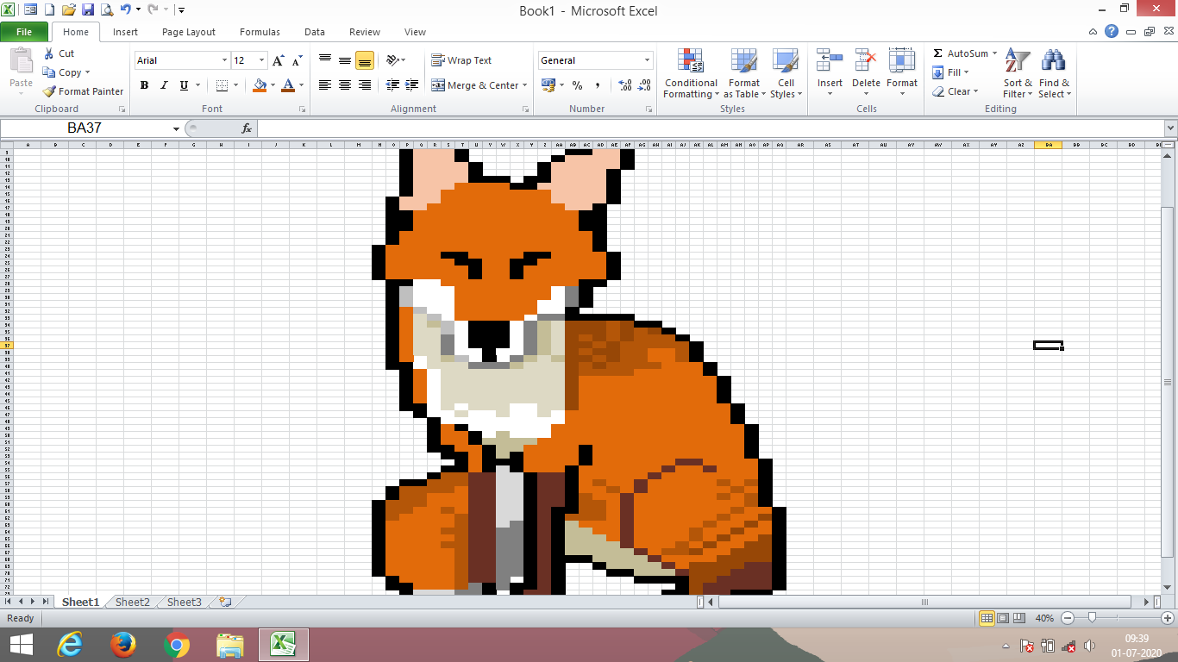Switch to the Formulas ribbon tab
The image size is (1178, 662).
click(259, 32)
